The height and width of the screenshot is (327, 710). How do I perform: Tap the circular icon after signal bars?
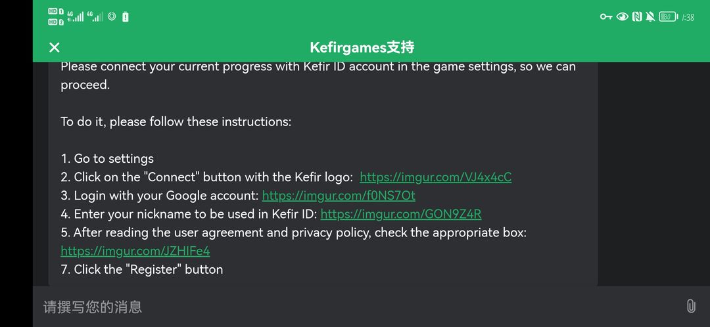click(x=112, y=16)
